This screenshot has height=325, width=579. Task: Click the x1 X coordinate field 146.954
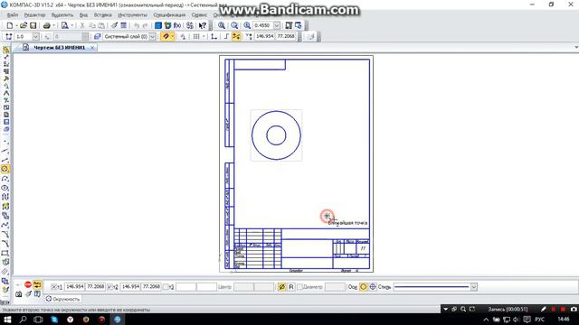coord(74,286)
